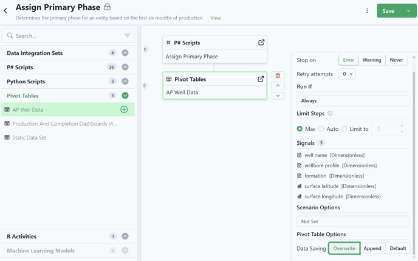Set Stop on to Error

point(348,60)
